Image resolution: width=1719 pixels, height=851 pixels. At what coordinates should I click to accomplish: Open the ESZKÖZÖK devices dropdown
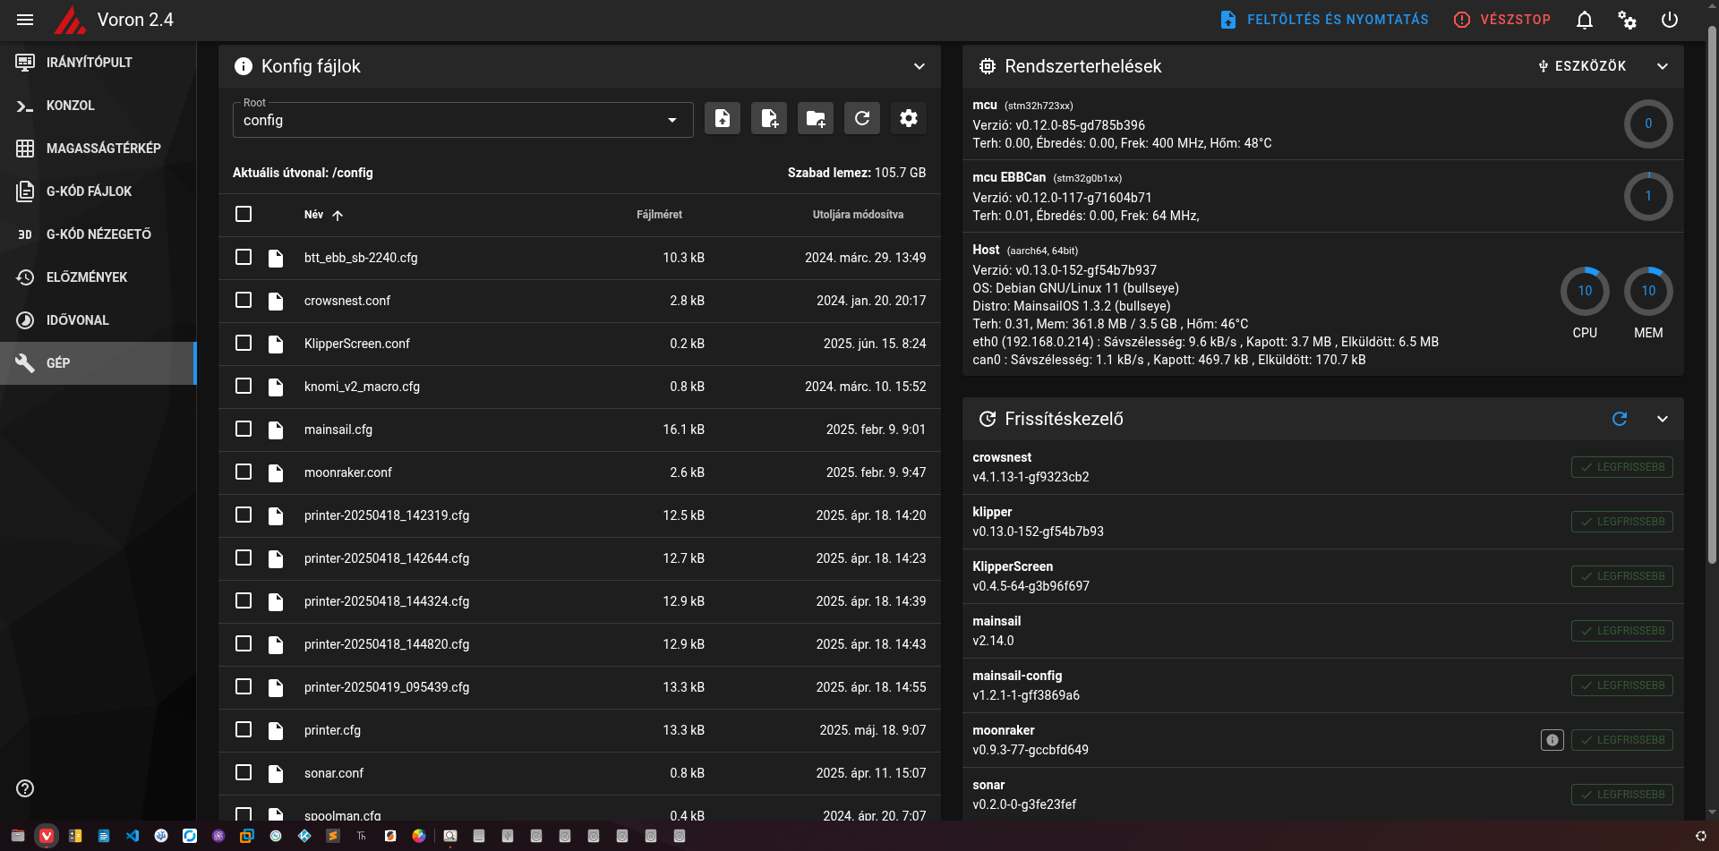[x=1582, y=66]
